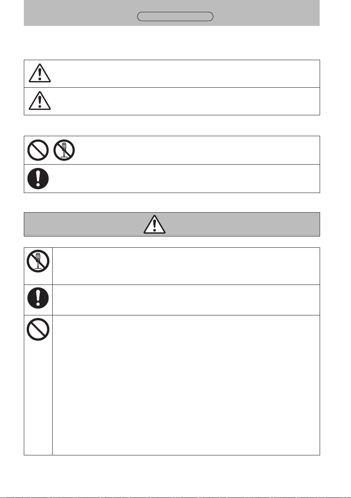Select the no-disassembly screwdriver icon beside prohibition circle
The height and width of the screenshot is (498, 351).
tap(64, 150)
